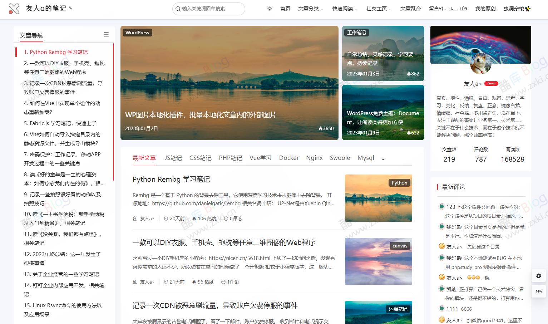Viewport: 548px width, 324px height.
Task: Switch to the CSS笔记 tab
Action: (200, 158)
